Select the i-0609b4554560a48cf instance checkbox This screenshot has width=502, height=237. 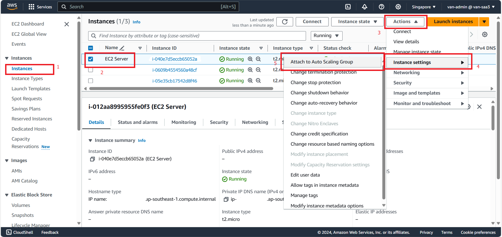point(91,70)
